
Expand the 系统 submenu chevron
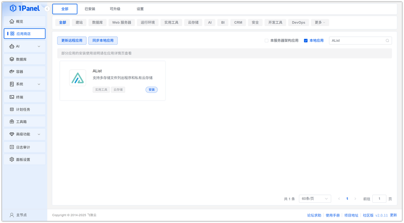39,84
